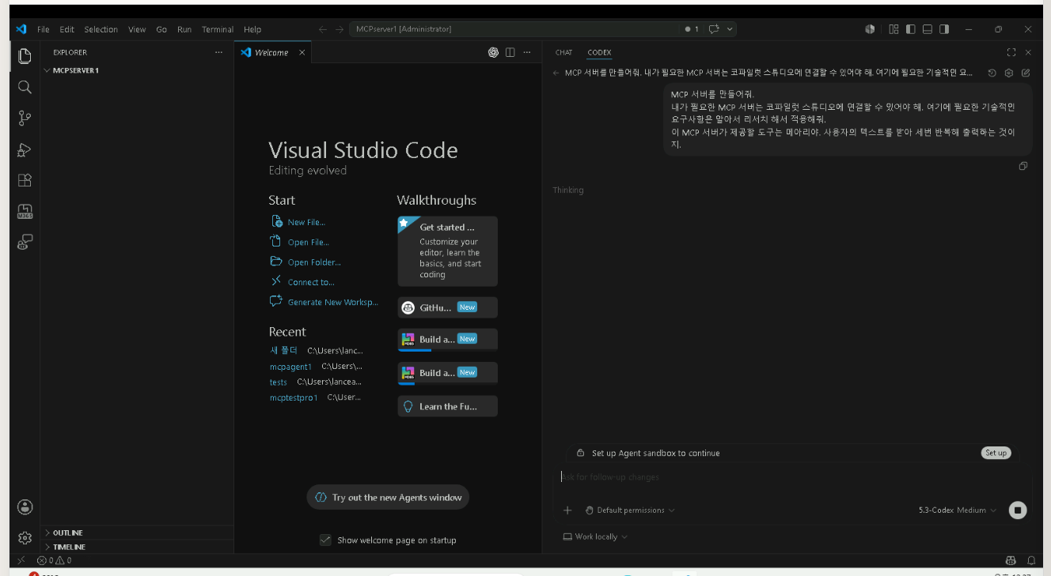Click Copilot status icon in status bar
1051x576 pixels.
click(1010, 560)
